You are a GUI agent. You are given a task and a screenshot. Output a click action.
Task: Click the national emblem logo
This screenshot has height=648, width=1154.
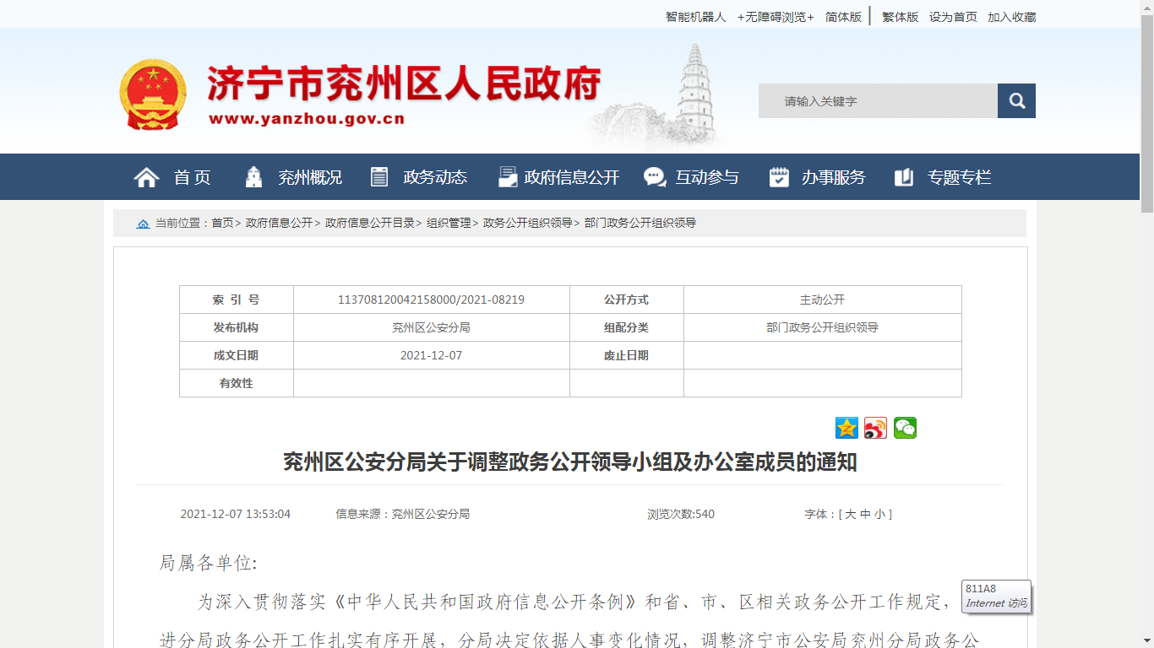coord(153,94)
